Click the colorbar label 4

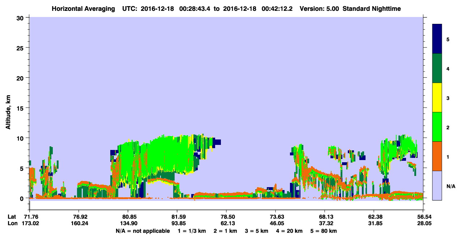coord(448,69)
